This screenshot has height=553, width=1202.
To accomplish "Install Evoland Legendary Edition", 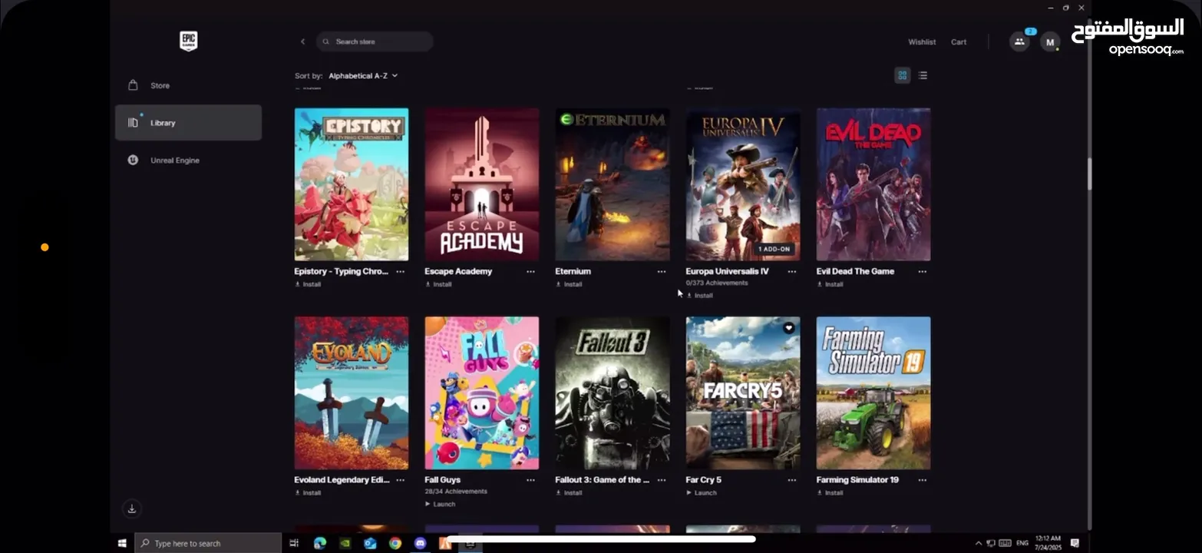I will 308,493.
